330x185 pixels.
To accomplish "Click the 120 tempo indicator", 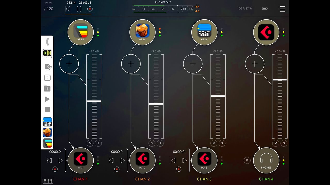I will point(48,9).
